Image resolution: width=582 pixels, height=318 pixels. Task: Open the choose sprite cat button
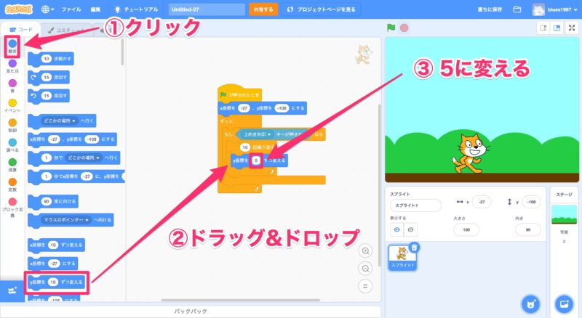pyautogui.click(x=530, y=301)
